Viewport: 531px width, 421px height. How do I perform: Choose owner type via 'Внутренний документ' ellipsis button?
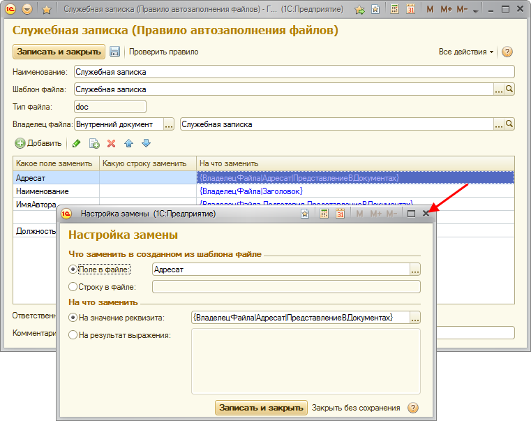tap(169, 124)
